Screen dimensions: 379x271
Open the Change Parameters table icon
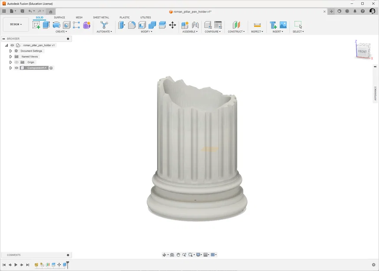218,25
